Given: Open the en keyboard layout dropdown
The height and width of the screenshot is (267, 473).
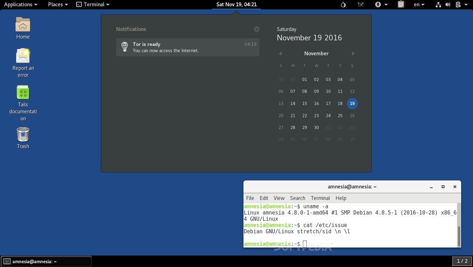Looking at the screenshot, I should click(419, 5).
